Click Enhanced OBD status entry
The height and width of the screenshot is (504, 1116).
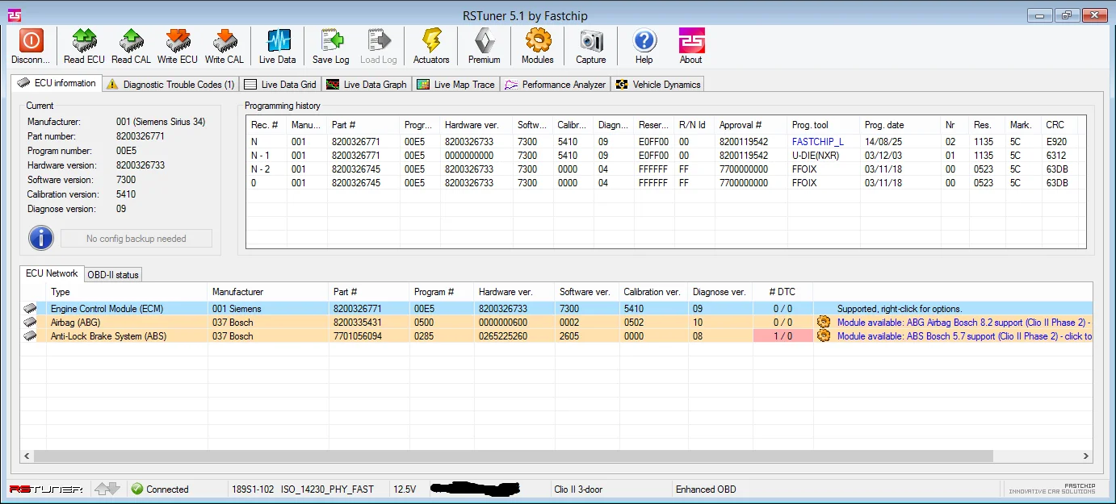pos(706,489)
